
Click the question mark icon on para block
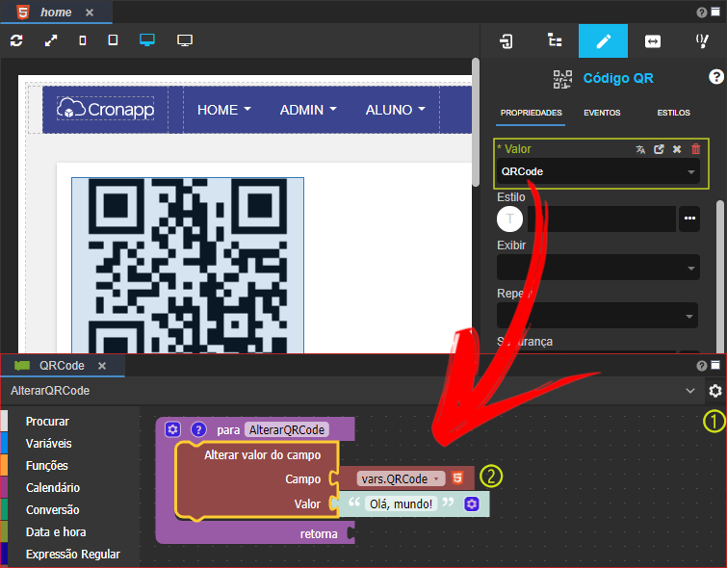click(x=198, y=429)
